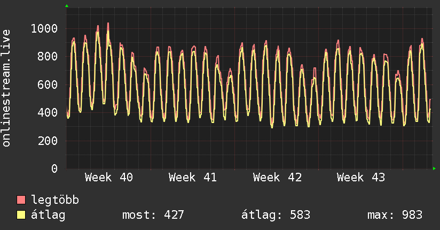Click the 800 y-axis tick label
Screen dimensions: 440x230
tap(48, 57)
